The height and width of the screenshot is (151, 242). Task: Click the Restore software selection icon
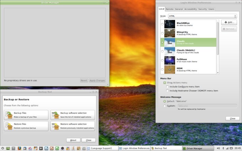click(x=55, y=126)
